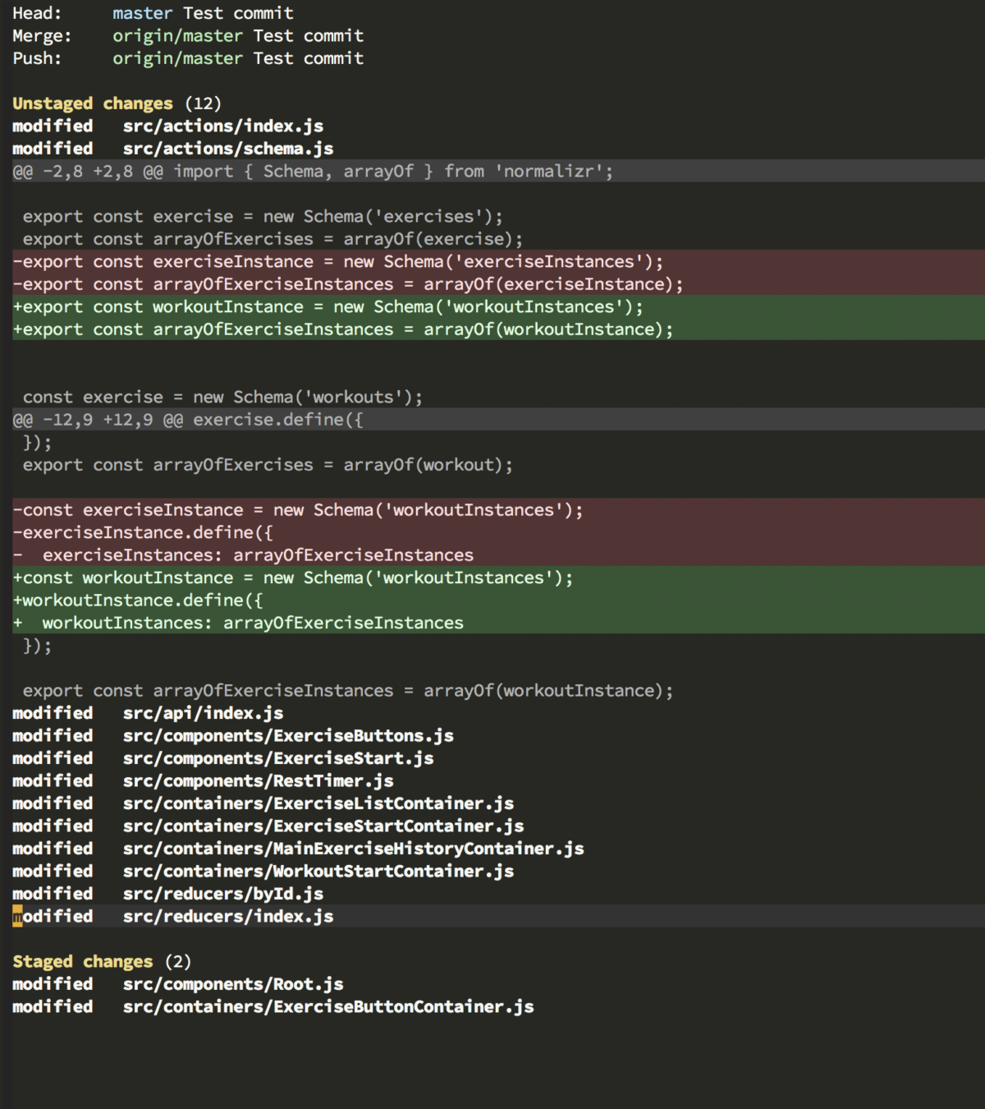Select the master branch on the Head line
This screenshot has width=985, height=1109.
141,12
